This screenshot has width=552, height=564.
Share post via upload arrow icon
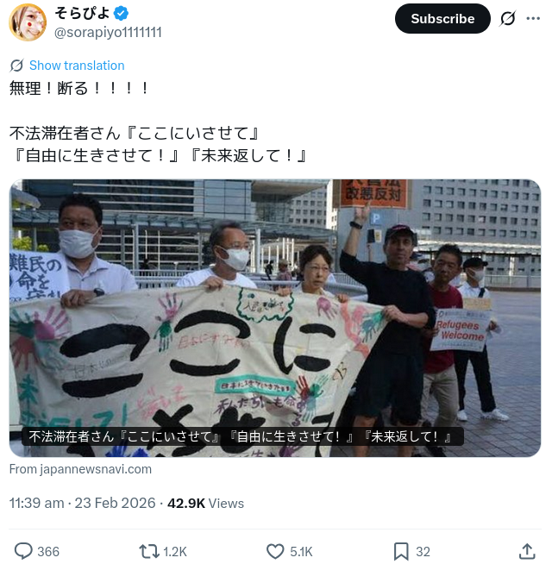pos(527,551)
